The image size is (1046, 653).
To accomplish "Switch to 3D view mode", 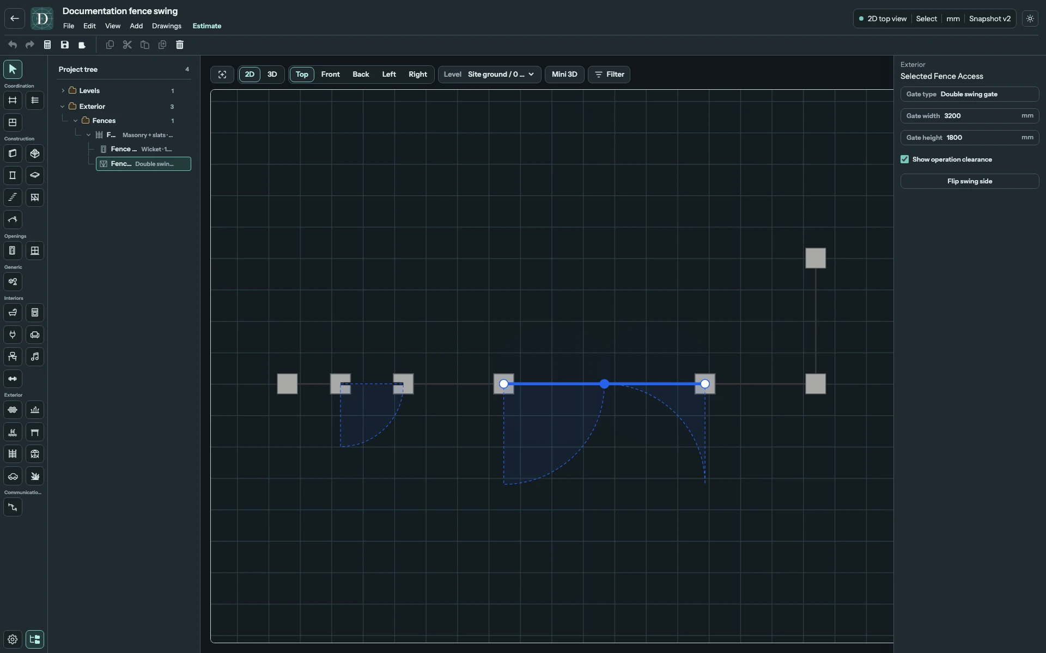I will (272, 75).
